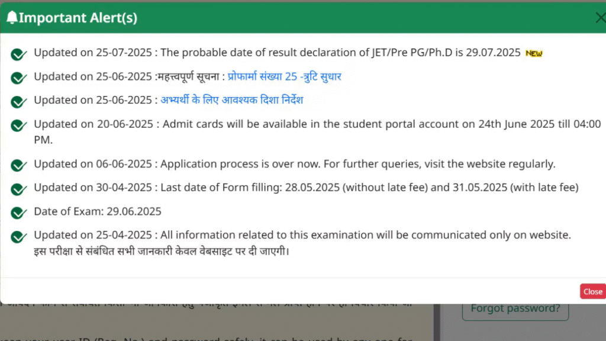The height and width of the screenshot is (341, 606).
Task: Click the Admit cards availability alert text
Action: tap(317, 132)
